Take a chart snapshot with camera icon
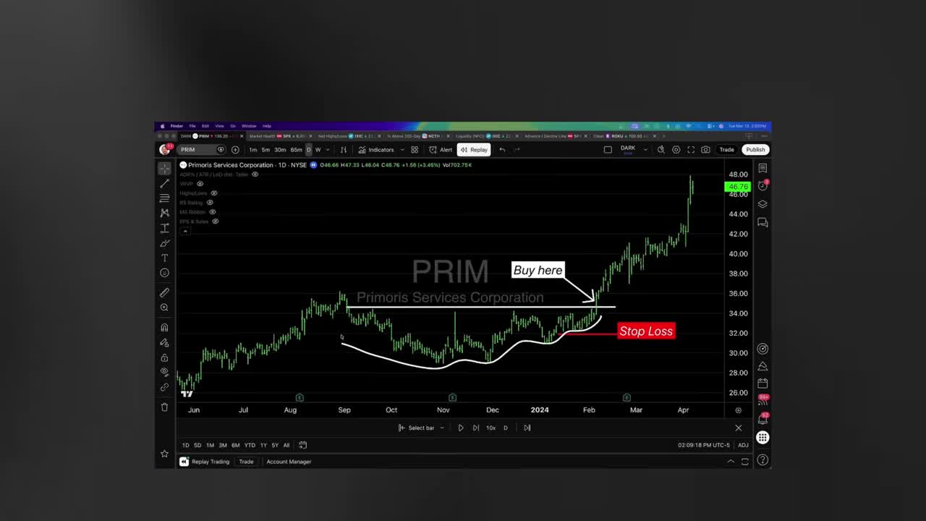The height and width of the screenshot is (521, 926). click(706, 150)
